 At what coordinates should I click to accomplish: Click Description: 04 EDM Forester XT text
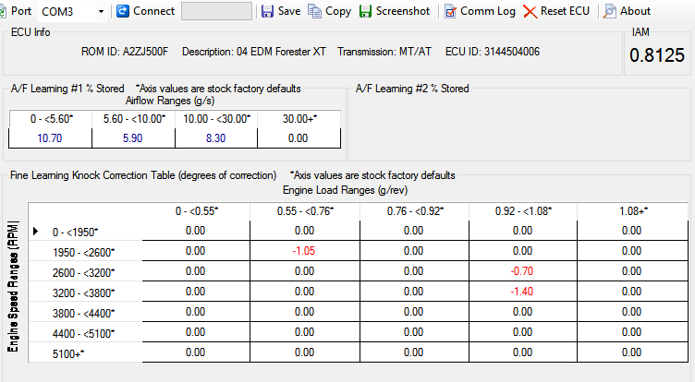pyautogui.click(x=254, y=52)
